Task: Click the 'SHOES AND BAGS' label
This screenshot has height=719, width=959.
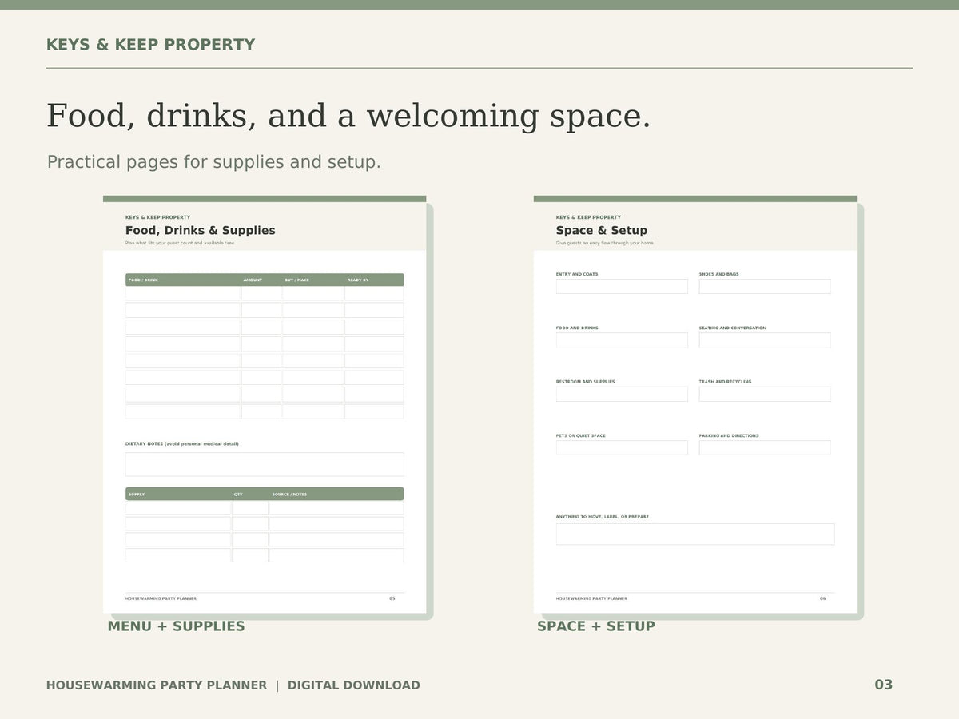Action: (x=719, y=274)
